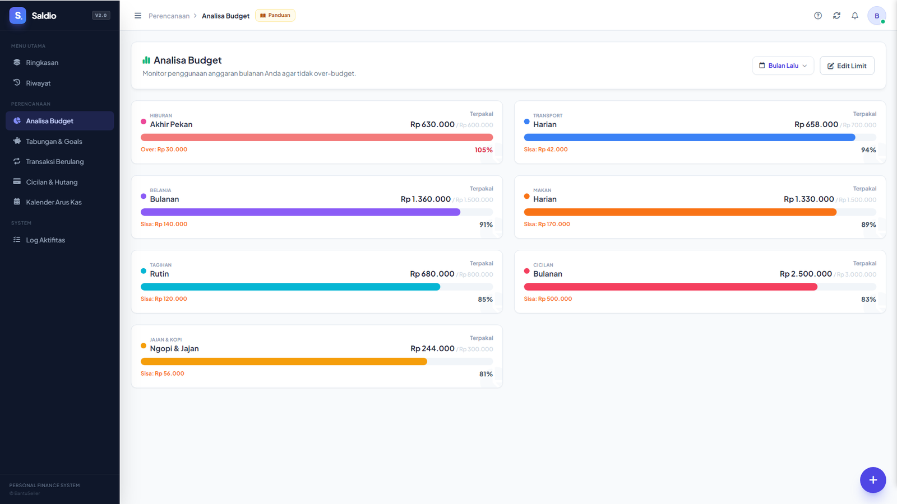Open Cicilan & Hutang menu item
Viewport: 897px width, 504px height.
59,182
